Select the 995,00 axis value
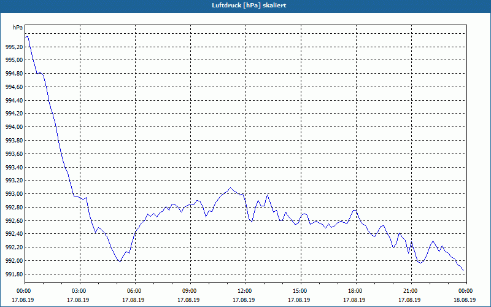 pos(14,60)
